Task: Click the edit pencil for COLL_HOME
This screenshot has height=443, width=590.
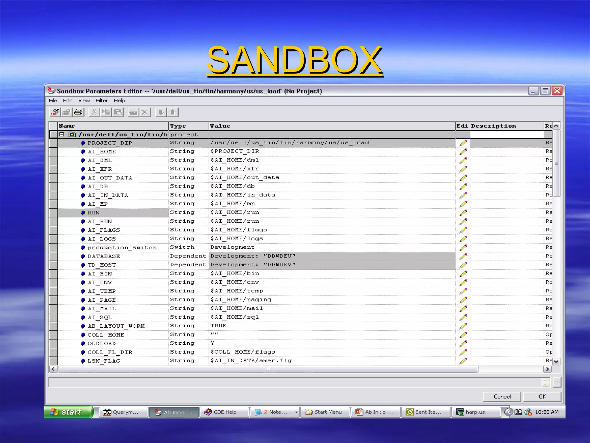Action: pos(463,335)
